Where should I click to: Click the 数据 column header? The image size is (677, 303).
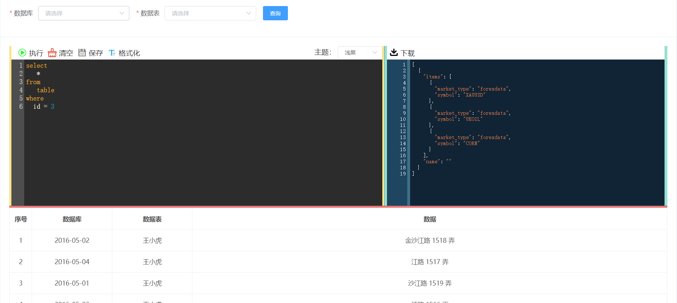[430, 219]
